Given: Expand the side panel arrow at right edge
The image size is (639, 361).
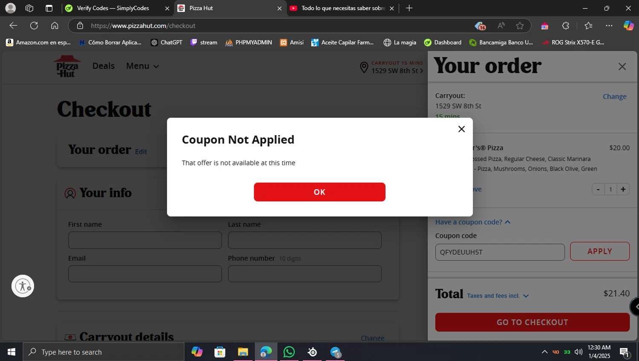Looking at the screenshot, I should point(635,306).
